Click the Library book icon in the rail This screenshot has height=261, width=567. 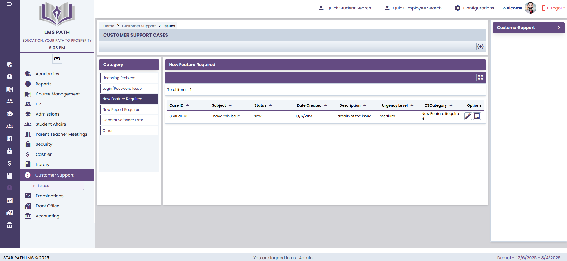coord(9,176)
